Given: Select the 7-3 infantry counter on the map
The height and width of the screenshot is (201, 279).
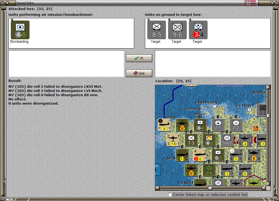Looking at the screenshot, I should [x=191, y=140].
